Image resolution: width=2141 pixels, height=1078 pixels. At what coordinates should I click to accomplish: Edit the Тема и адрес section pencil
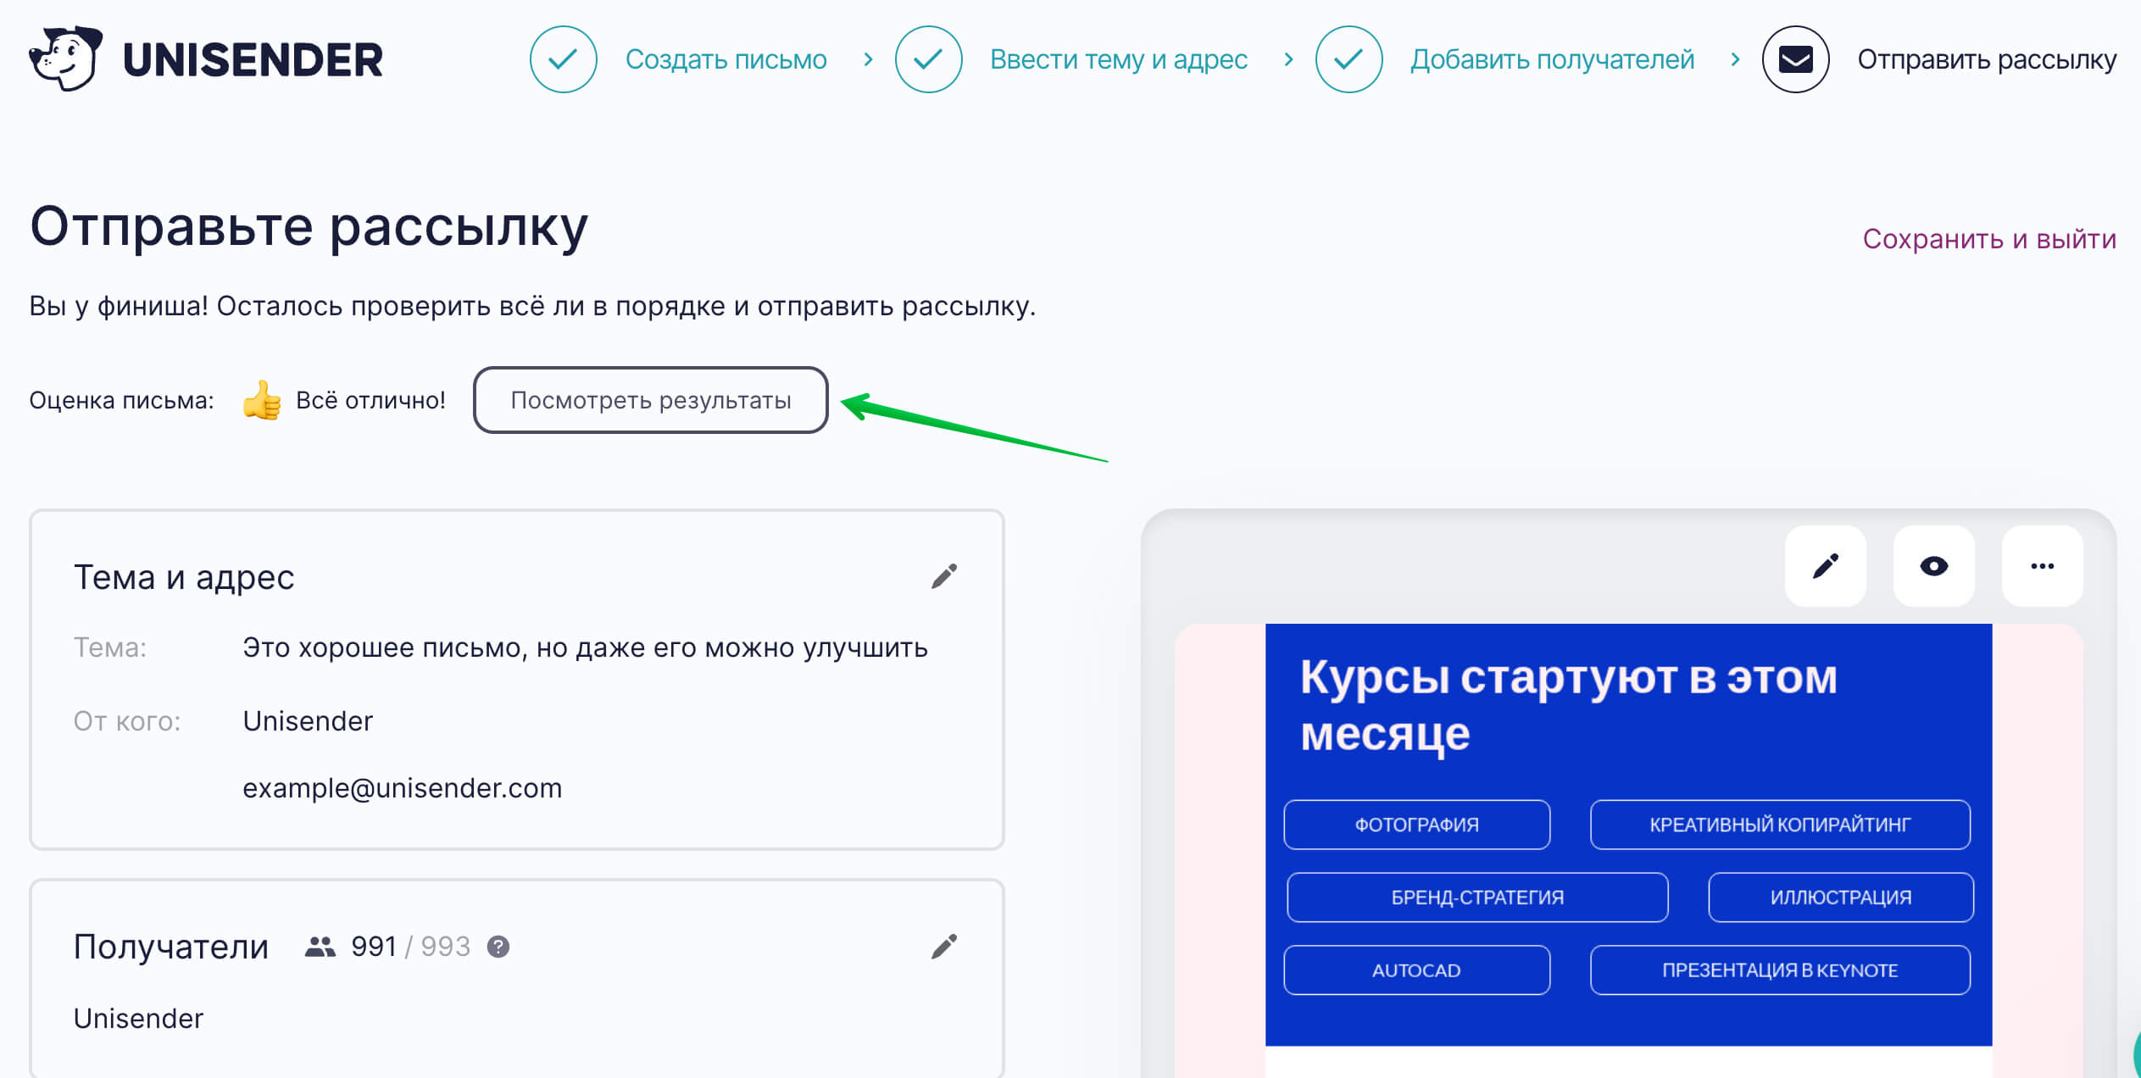944,576
